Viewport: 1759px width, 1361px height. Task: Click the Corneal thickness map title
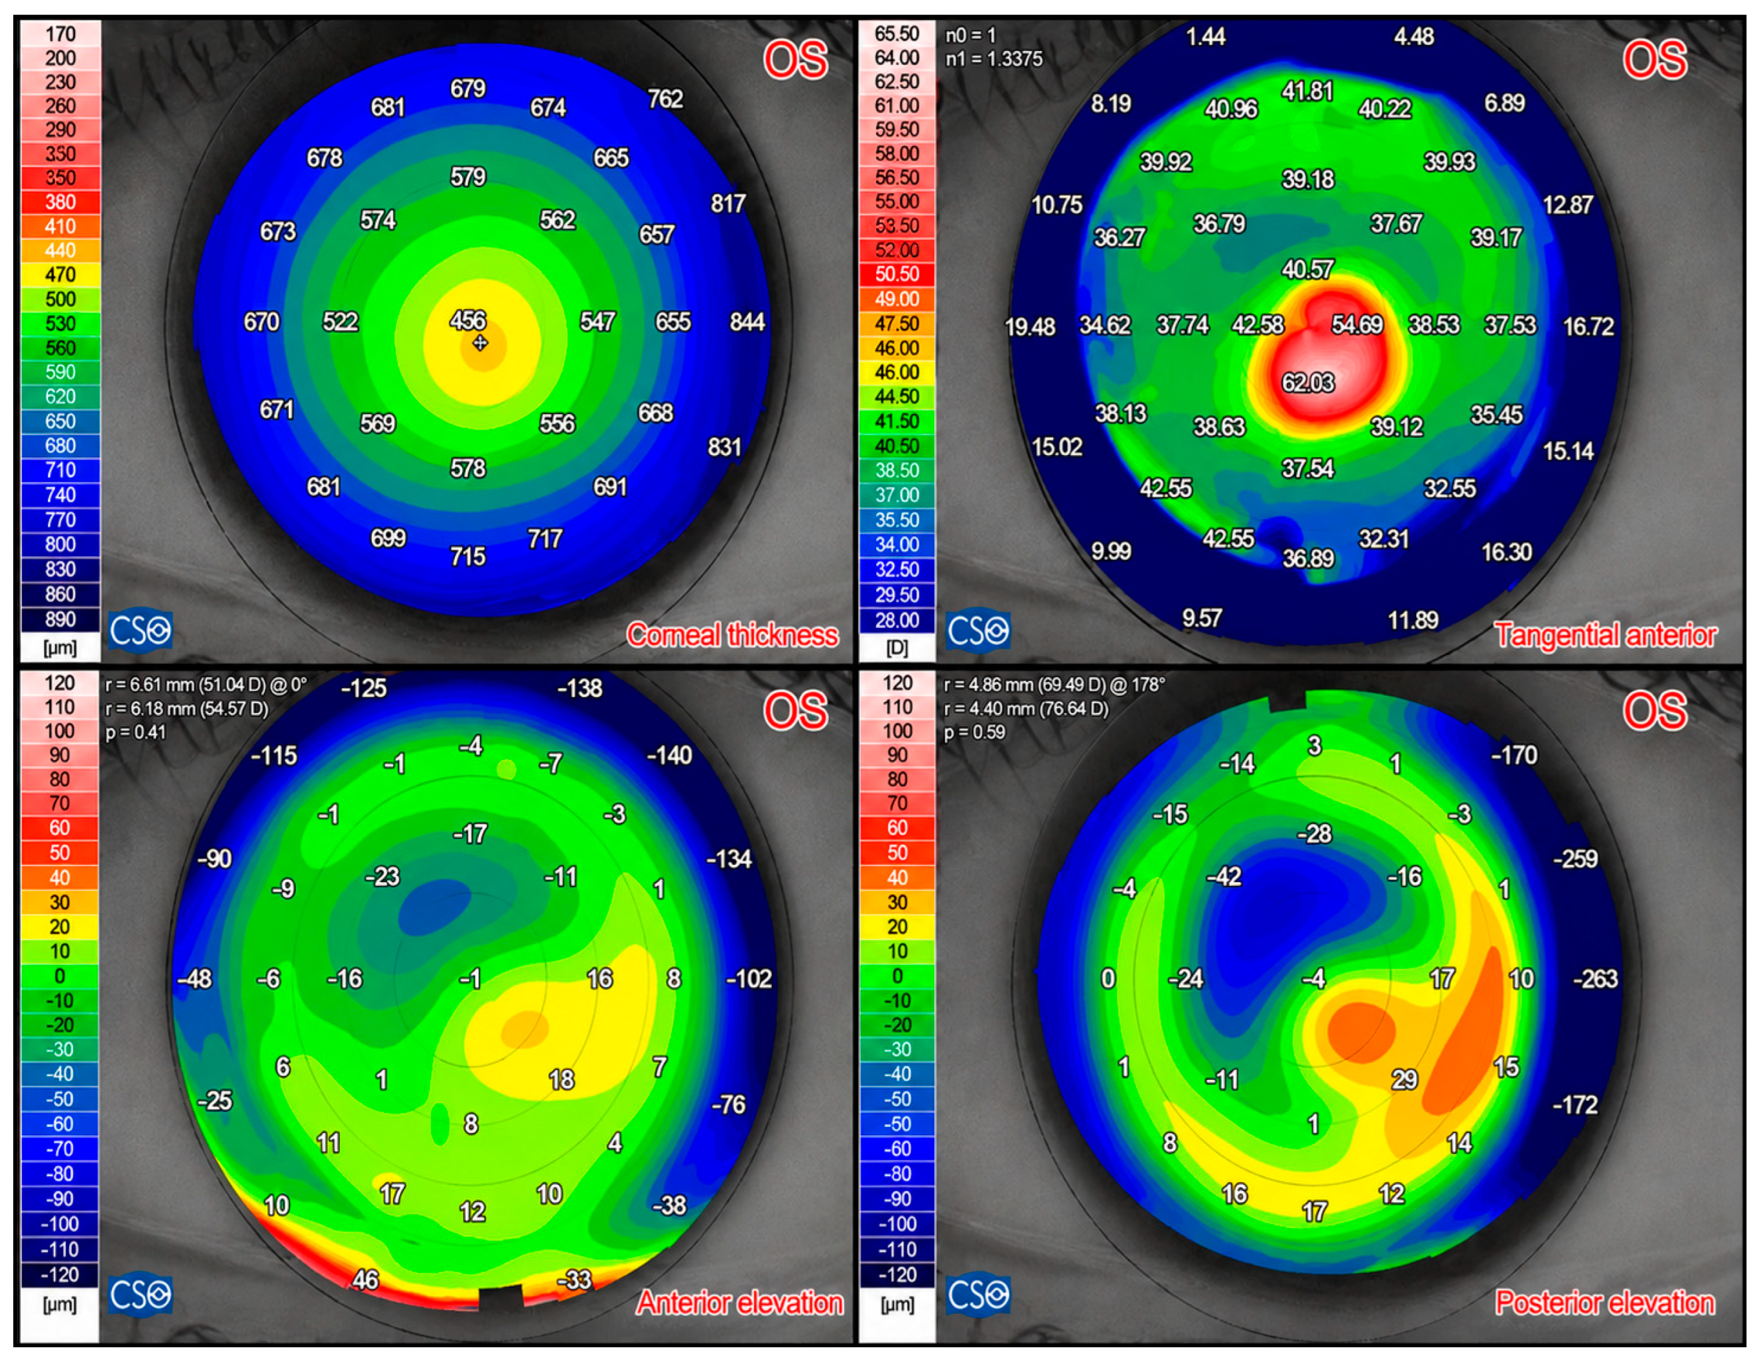[x=733, y=635]
